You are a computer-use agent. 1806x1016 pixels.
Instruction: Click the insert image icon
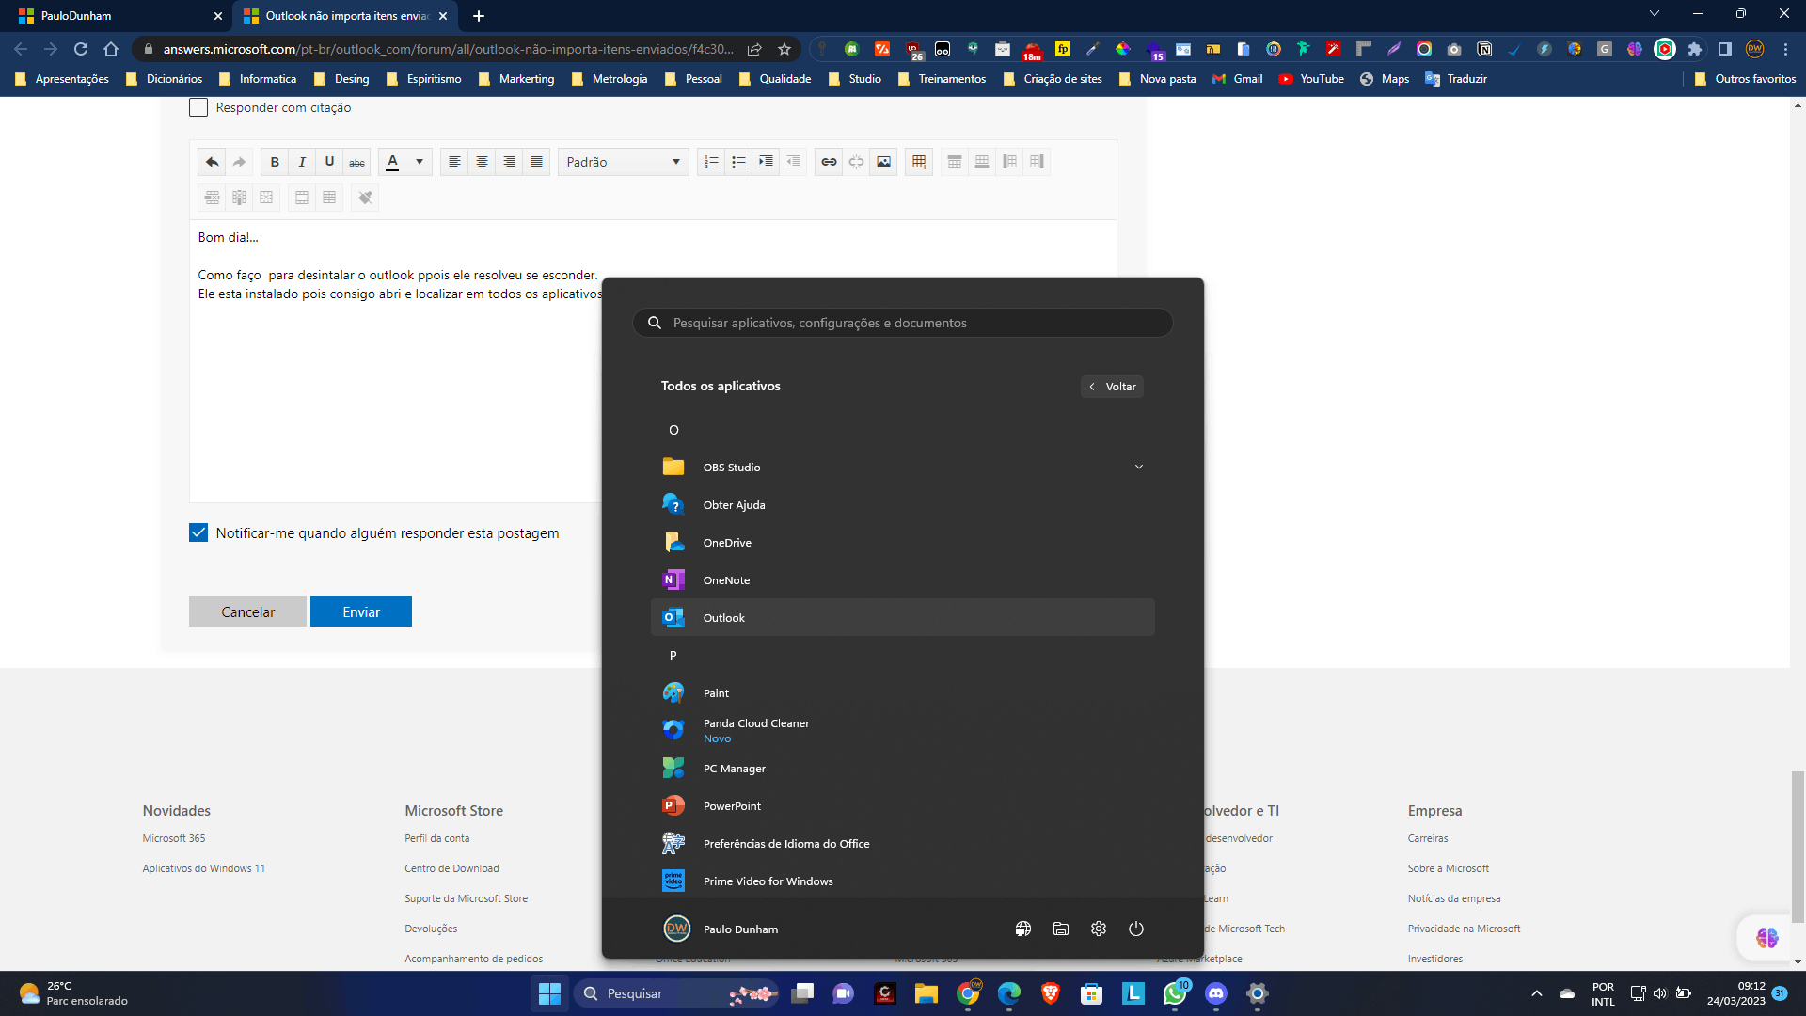(883, 162)
